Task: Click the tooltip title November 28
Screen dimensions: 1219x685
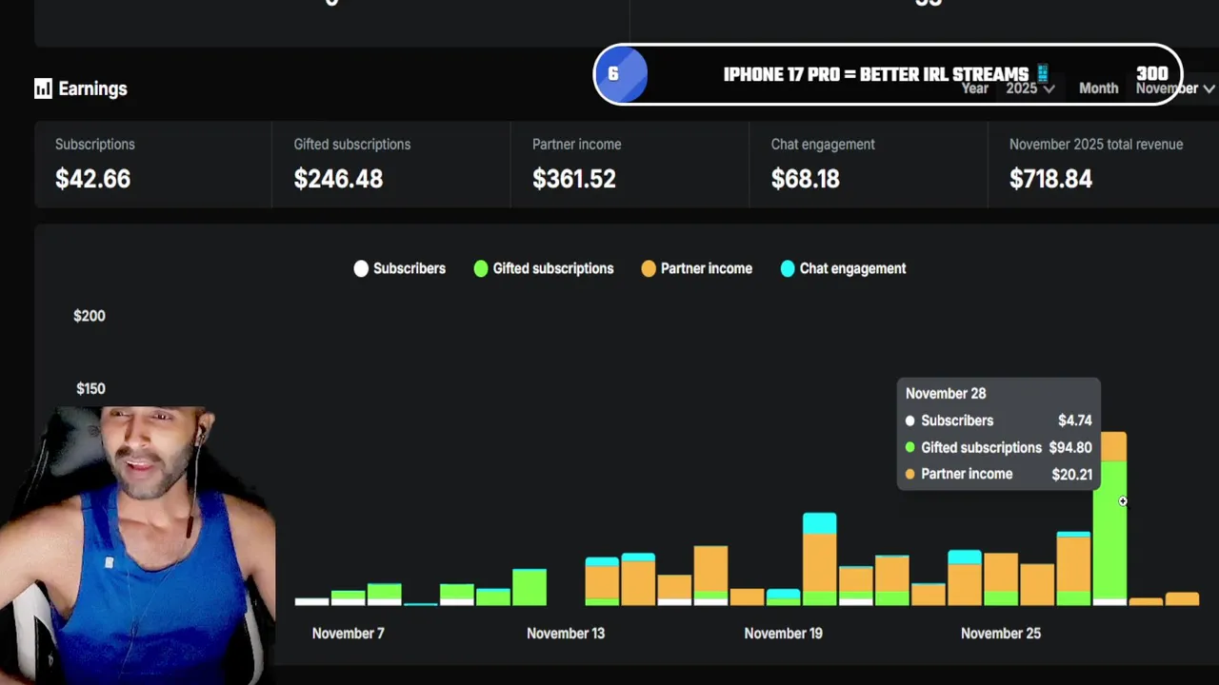Action: 946,393
